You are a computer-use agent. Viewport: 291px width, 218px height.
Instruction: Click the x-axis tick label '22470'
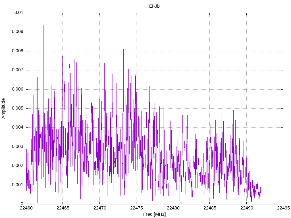click(100, 208)
